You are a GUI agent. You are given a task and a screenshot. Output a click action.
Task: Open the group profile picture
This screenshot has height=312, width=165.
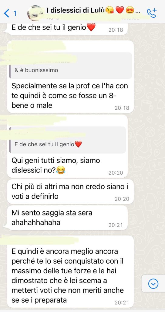pos(35,13)
